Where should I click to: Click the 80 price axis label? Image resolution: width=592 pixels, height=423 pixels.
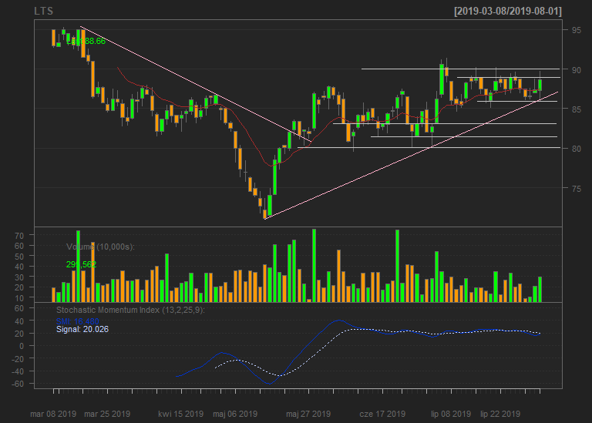[x=576, y=149]
